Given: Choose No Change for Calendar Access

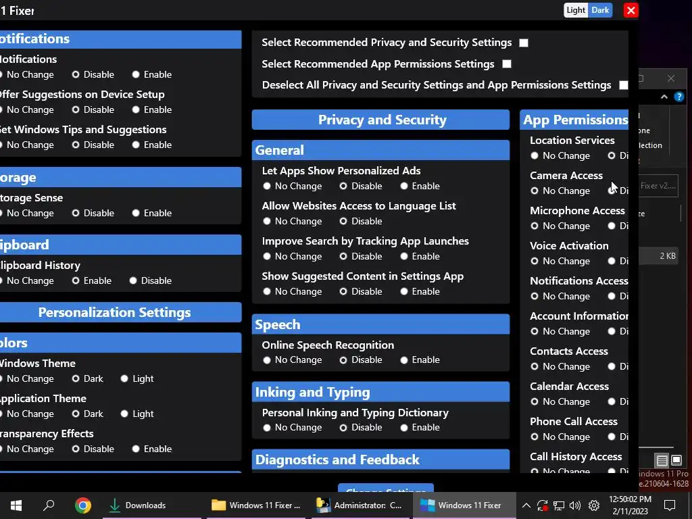Looking at the screenshot, I should click(x=535, y=401).
